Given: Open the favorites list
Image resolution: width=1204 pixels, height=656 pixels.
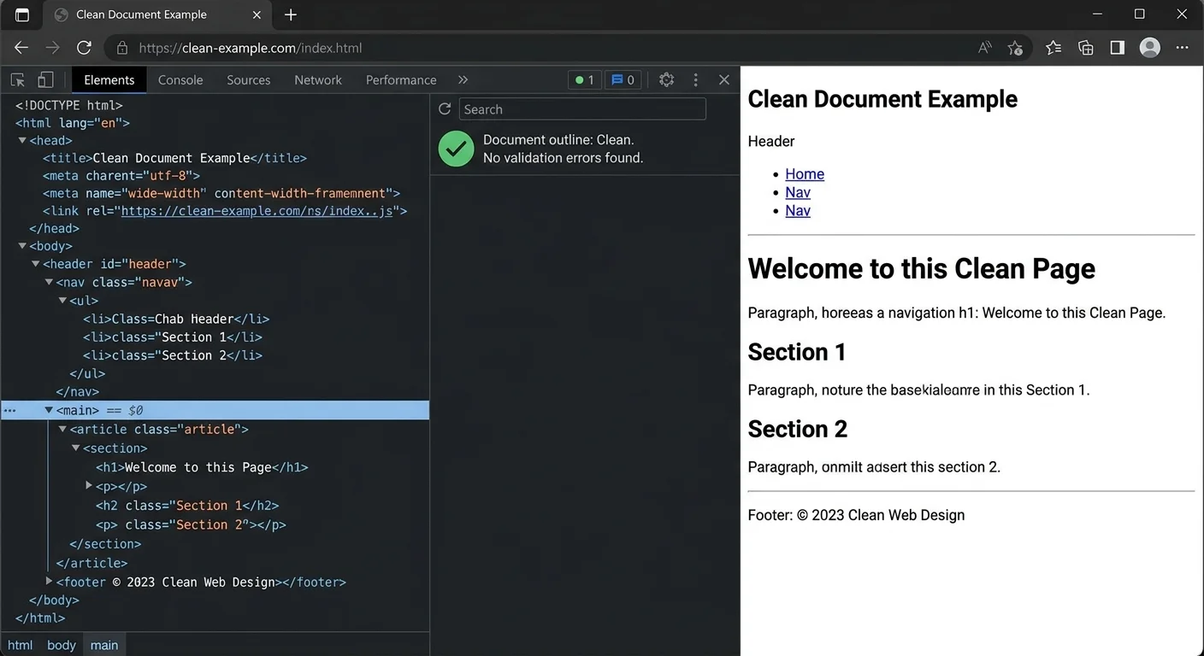Looking at the screenshot, I should click(1053, 48).
